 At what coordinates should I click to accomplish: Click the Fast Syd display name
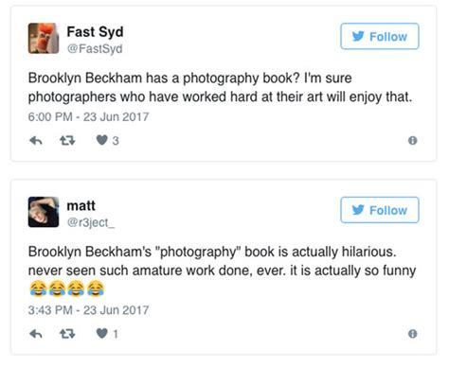coord(95,32)
